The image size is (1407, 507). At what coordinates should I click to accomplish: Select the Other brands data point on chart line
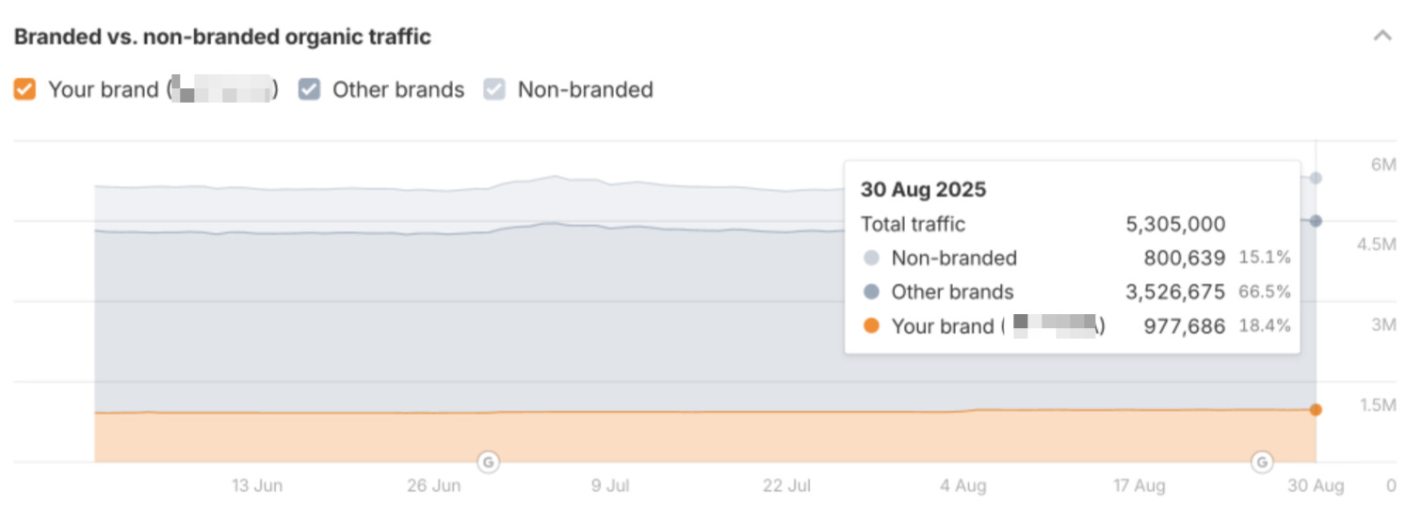pos(1316,221)
